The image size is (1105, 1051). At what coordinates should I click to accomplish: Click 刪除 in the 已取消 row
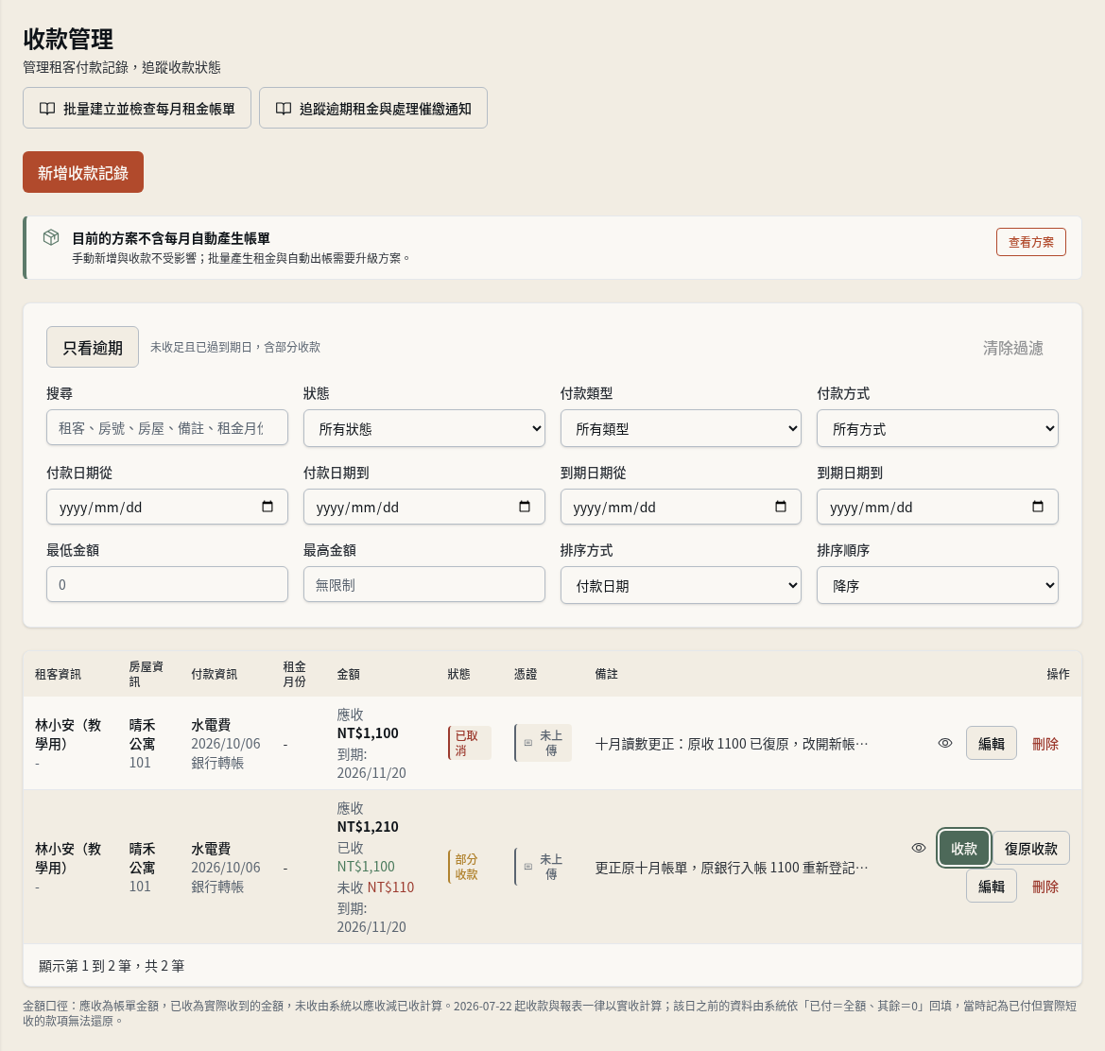tap(1045, 744)
